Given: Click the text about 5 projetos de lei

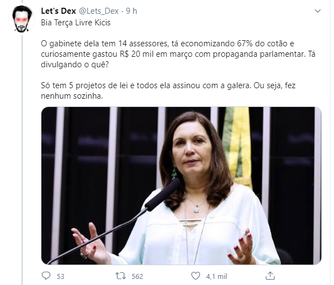Looking at the screenshot, I should point(168,90).
